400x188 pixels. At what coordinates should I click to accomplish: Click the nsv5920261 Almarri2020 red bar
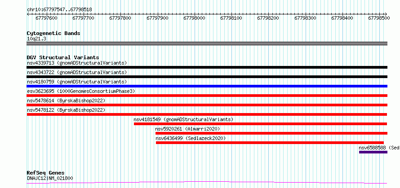(271, 133)
